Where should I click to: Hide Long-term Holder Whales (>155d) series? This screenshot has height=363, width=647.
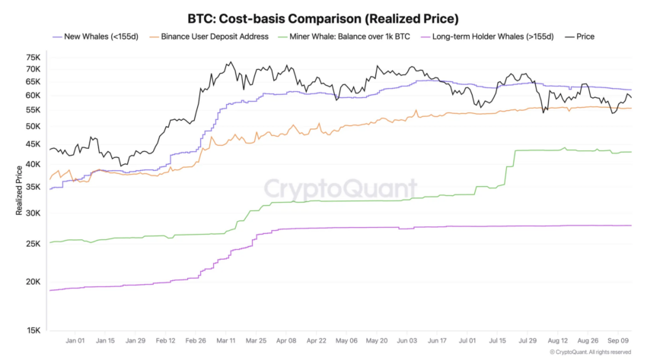click(x=487, y=36)
